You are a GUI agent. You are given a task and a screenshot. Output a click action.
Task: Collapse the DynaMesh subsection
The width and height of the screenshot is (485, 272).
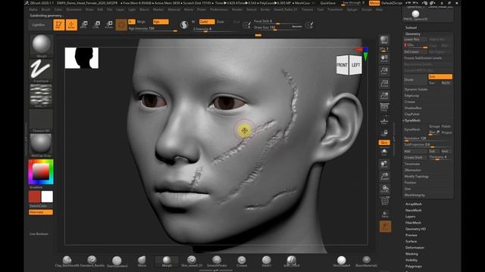click(412, 120)
